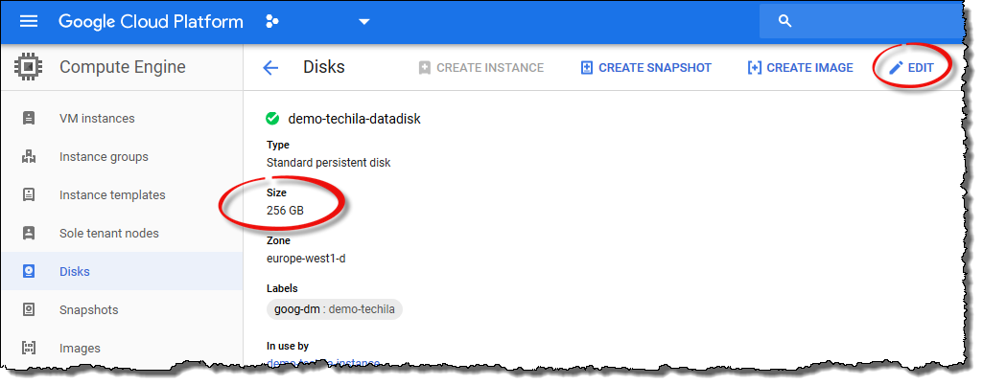Open Images in the sidebar
Screen dimensions: 983x385
click(x=80, y=349)
